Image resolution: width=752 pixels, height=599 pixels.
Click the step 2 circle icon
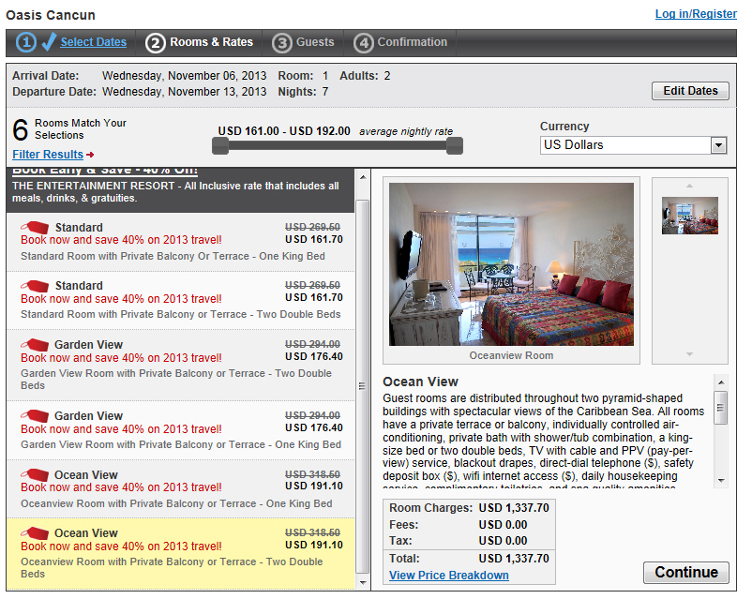point(156,43)
